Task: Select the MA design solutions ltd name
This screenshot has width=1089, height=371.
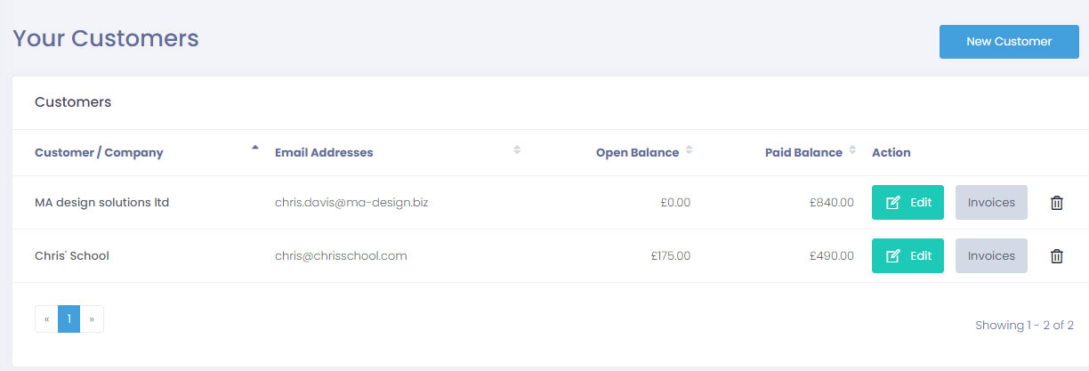Action: (101, 203)
